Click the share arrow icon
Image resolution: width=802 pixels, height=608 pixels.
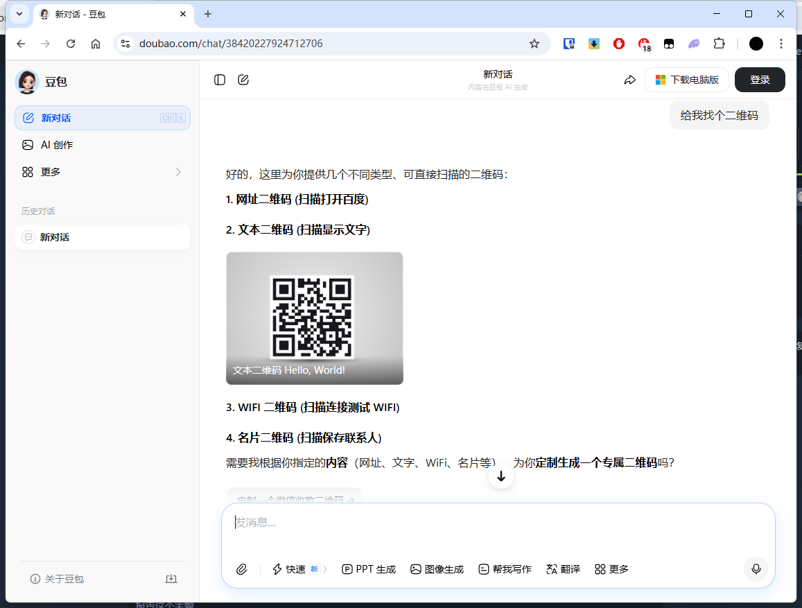[629, 80]
